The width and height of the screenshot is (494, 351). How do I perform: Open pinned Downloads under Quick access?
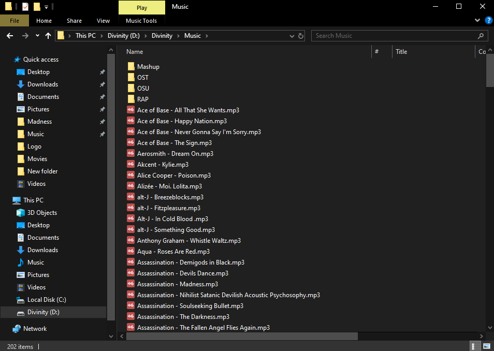(x=42, y=84)
